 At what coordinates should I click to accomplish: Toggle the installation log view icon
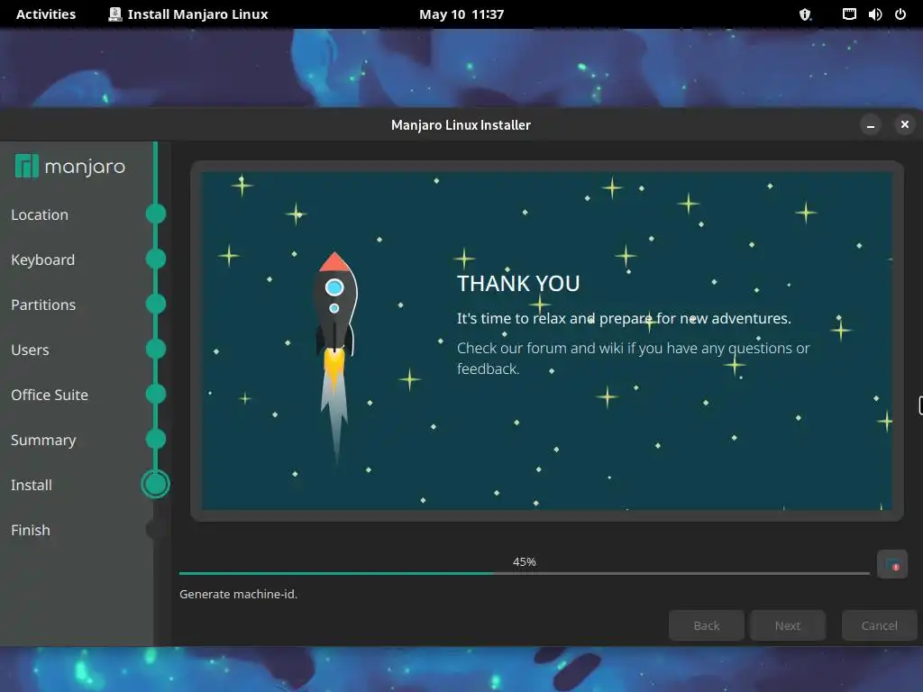[x=891, y=565]
